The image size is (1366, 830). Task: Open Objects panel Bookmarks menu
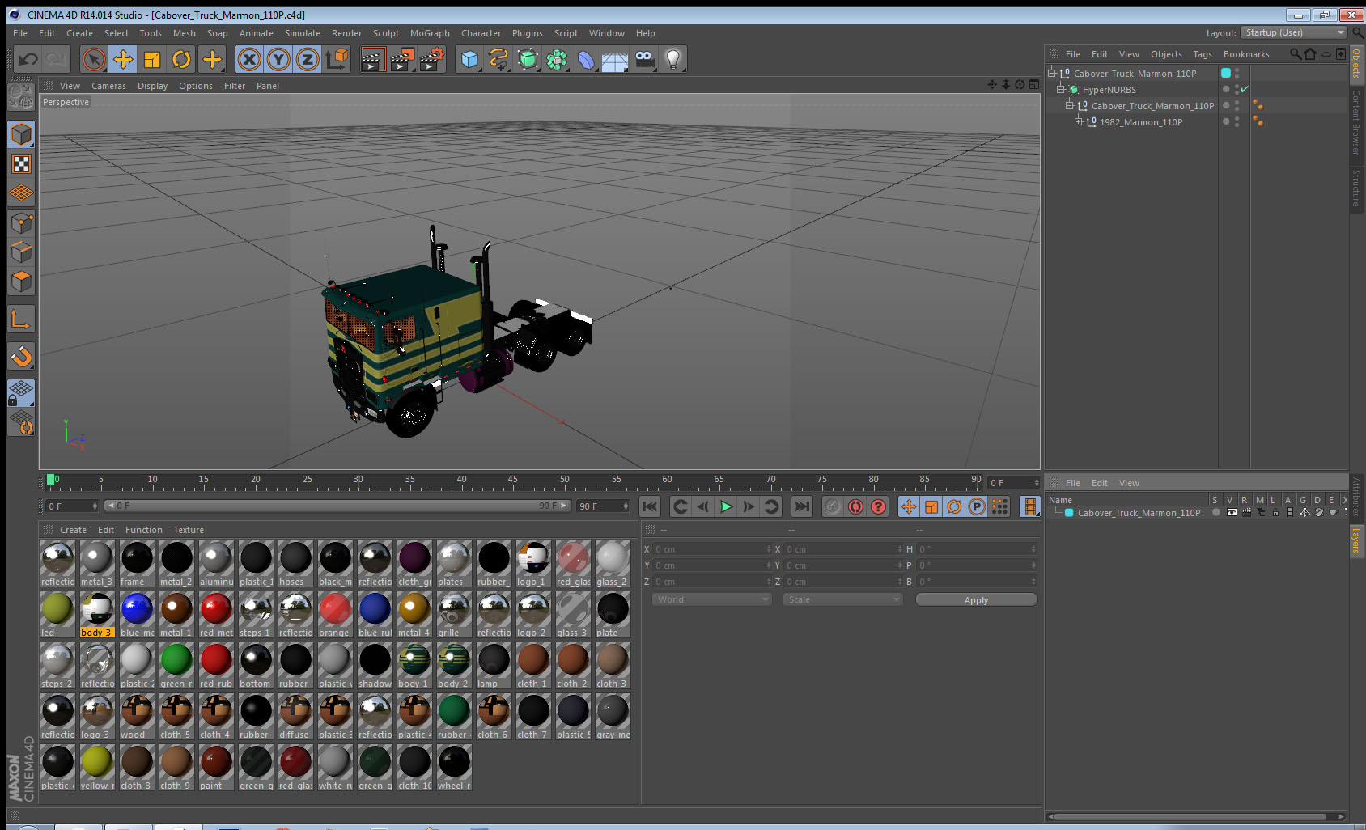tap(1246, 54)
